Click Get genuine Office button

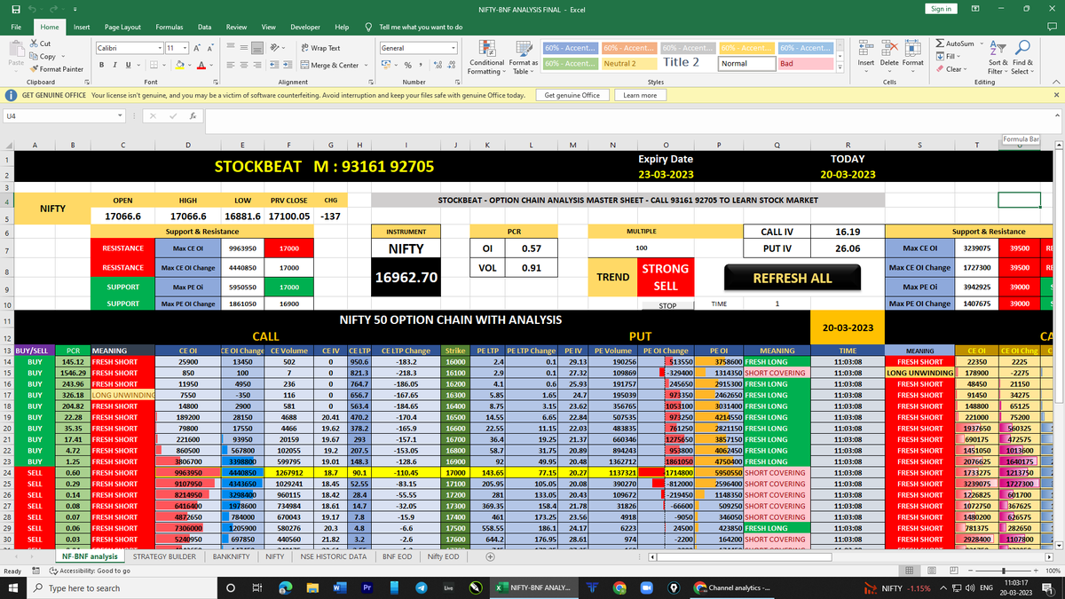pos(572,95)
